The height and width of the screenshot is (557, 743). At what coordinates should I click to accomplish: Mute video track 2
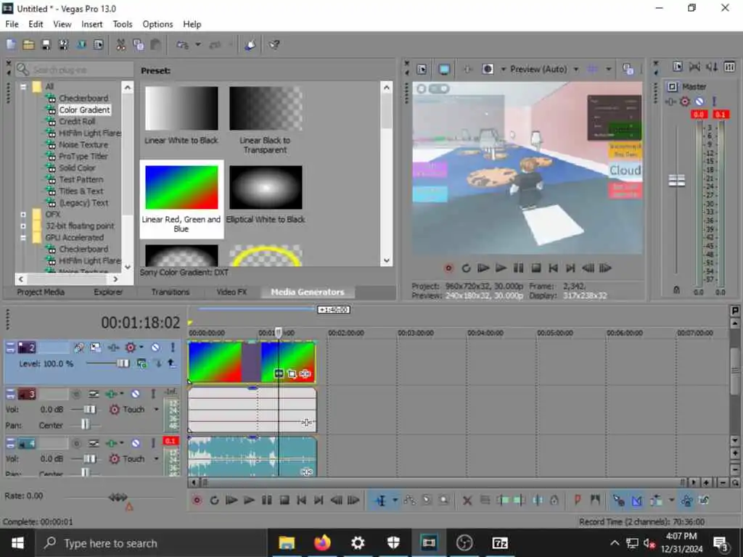point(155,347)
